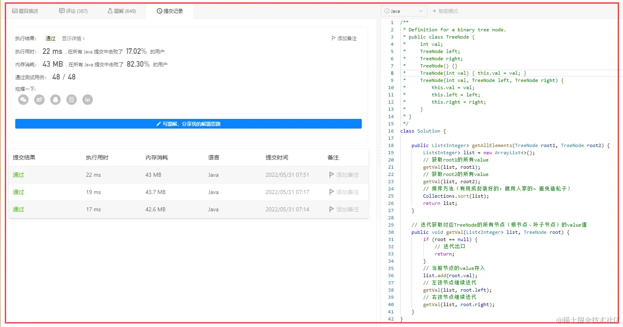The image size is (623, 327).
Task: Click the flag icon for the 07:17 submission
Action: point(332,192)
